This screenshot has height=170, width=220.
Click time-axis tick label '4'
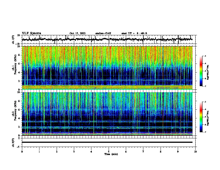click(x=91, y=152)
